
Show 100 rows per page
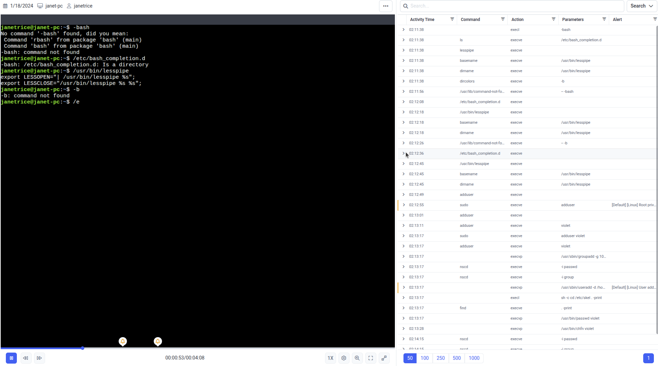pyautogui.click(x=424, y=358)
